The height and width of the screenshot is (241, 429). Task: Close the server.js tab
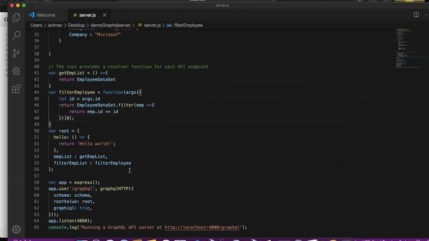point(105,15)
